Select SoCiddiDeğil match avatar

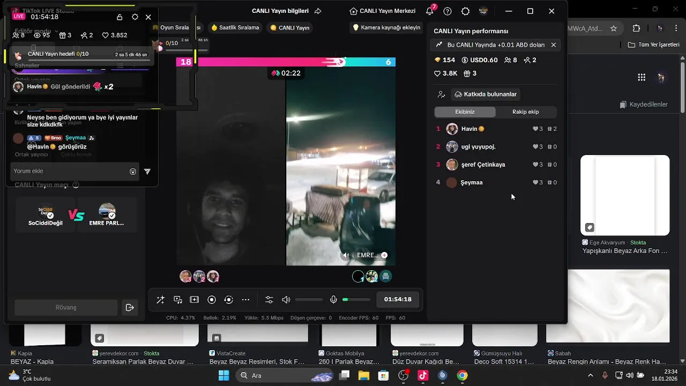46,215
